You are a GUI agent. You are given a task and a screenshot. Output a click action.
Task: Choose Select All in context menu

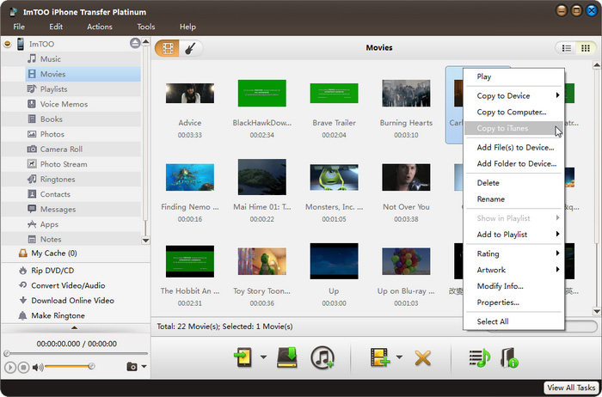coord(513,321)
